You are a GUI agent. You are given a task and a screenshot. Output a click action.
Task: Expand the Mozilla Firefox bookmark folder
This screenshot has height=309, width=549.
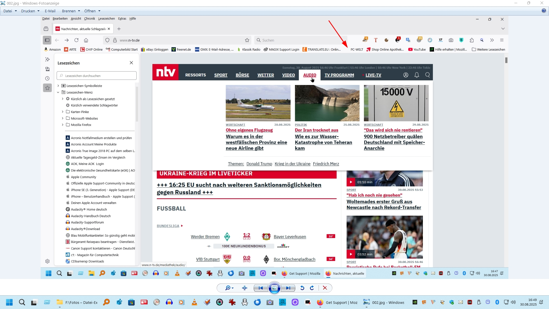point(63,125)
